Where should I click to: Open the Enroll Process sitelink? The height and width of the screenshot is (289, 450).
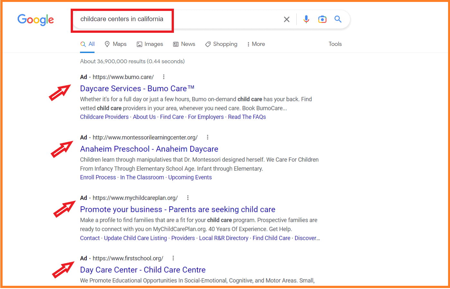point(98,177)
